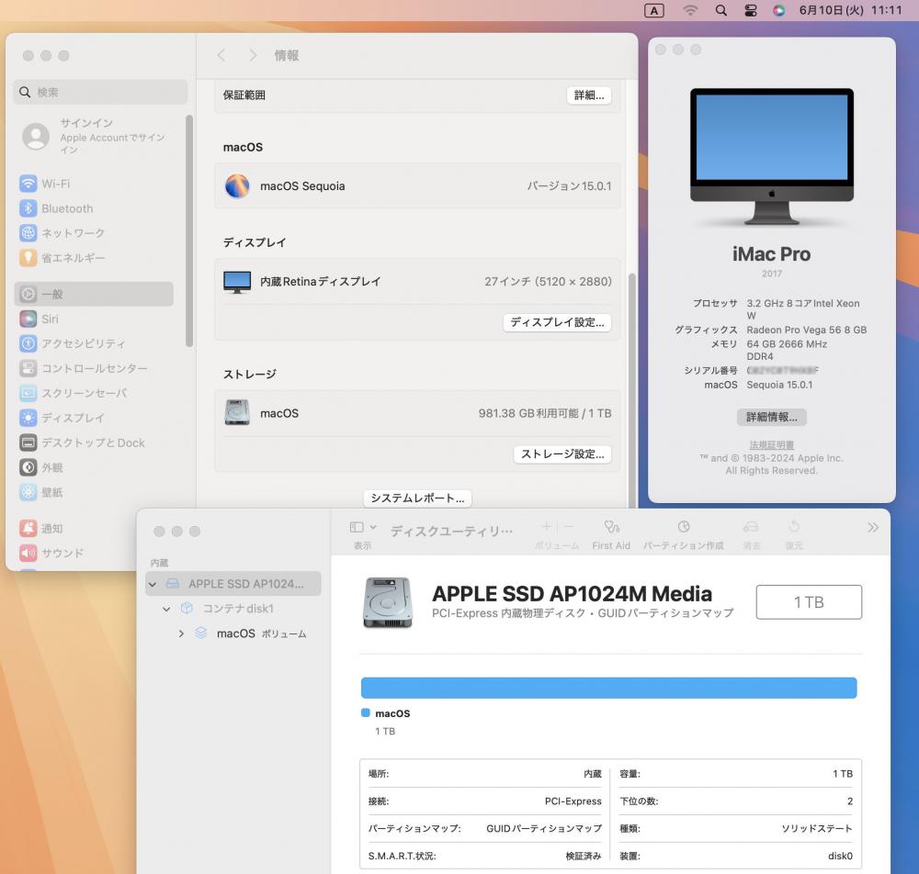
Task: Select 一般 in sidebar
Action: 94,294
